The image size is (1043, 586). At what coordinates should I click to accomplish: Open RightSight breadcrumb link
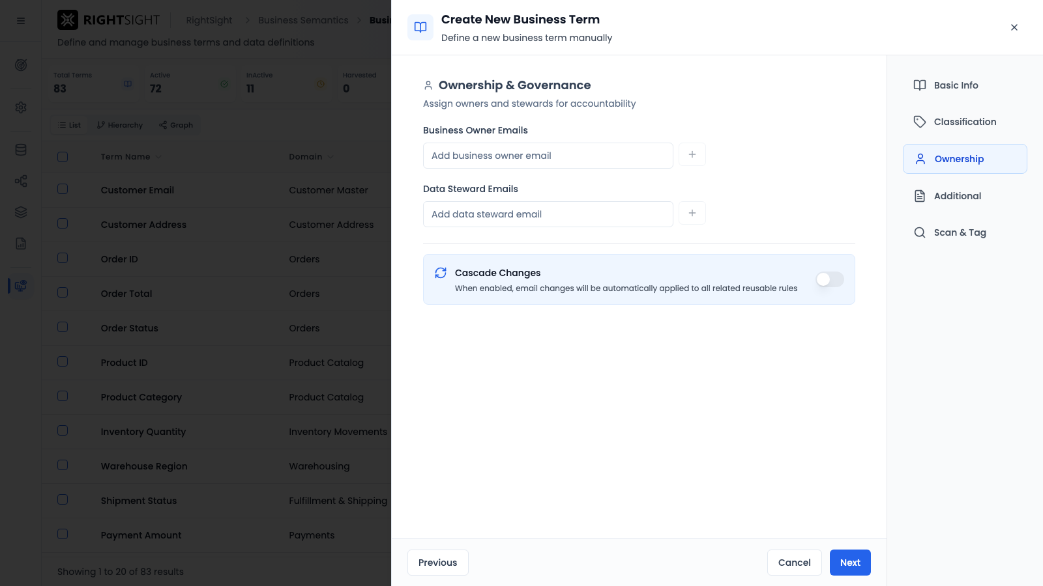tap(209, 20)
